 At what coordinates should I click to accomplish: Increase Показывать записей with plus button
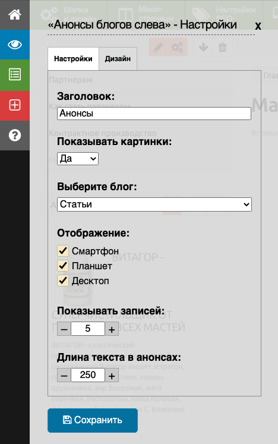pos(112,329)
